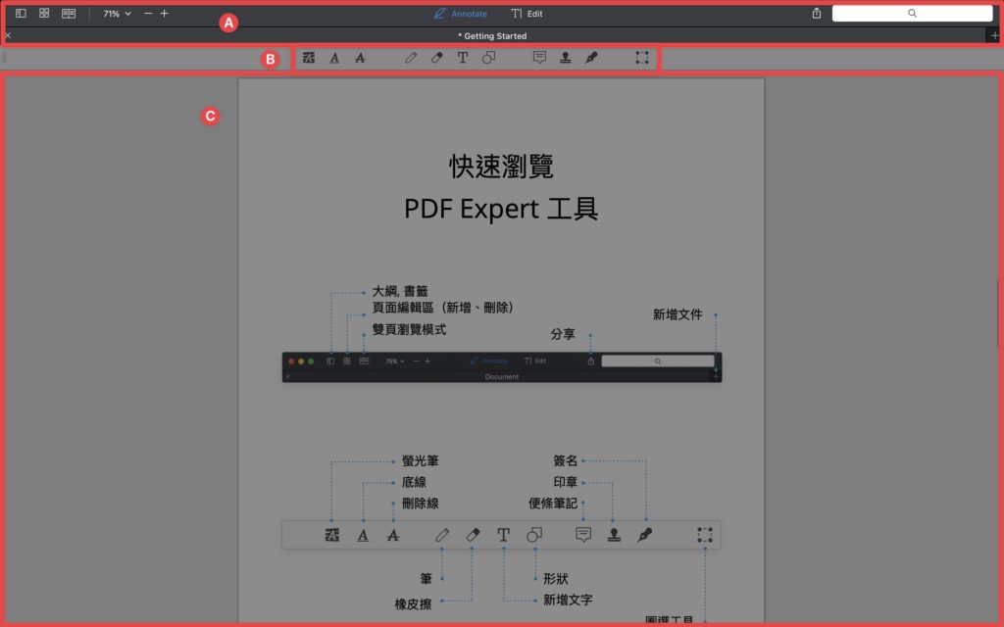Click into the search field

tap(912, 14)
